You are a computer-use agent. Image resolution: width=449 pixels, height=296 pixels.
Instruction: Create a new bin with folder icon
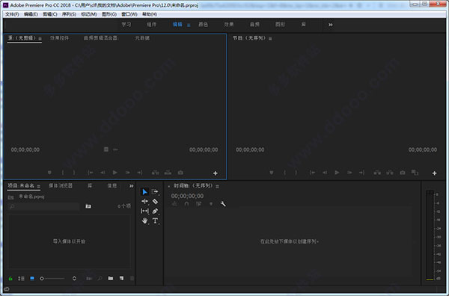pos(111,278)
